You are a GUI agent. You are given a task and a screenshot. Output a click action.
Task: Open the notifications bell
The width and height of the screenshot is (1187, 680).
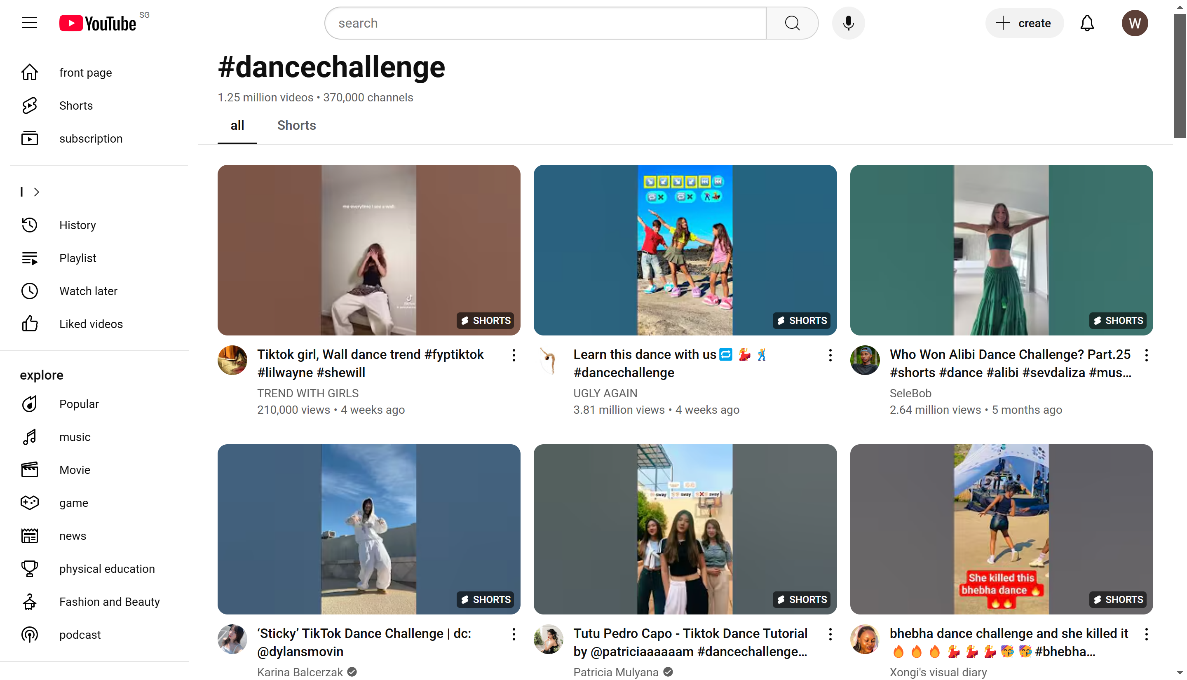coord(1086,23)
